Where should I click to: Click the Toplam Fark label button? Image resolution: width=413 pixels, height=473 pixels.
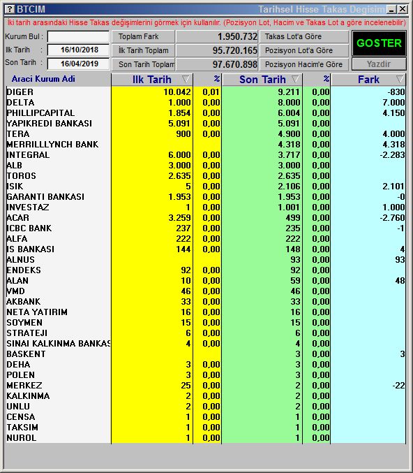coord(143,36)
